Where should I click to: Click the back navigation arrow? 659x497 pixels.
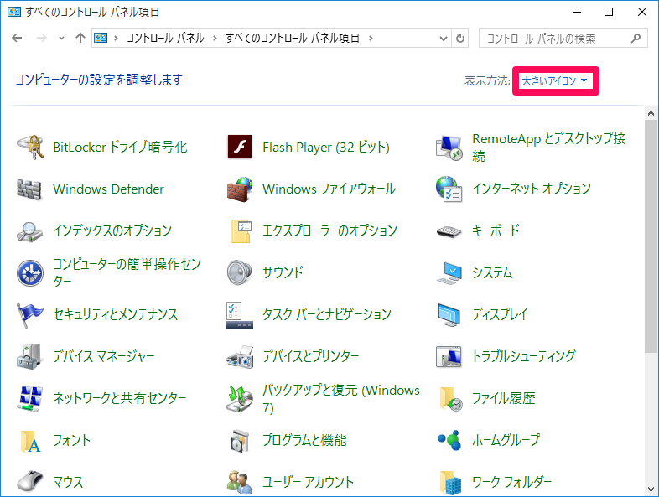pyautogui.click(x=18, y=39)
